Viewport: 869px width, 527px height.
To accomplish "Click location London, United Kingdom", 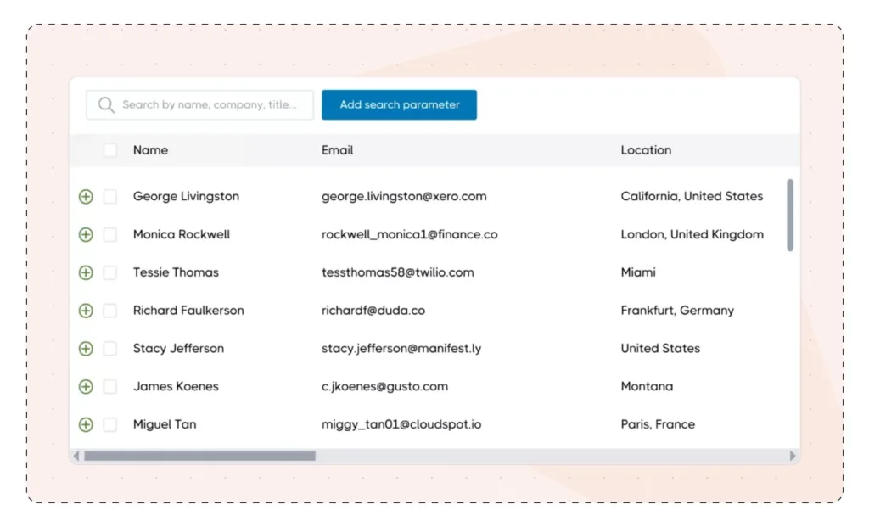I will (692, 234).
